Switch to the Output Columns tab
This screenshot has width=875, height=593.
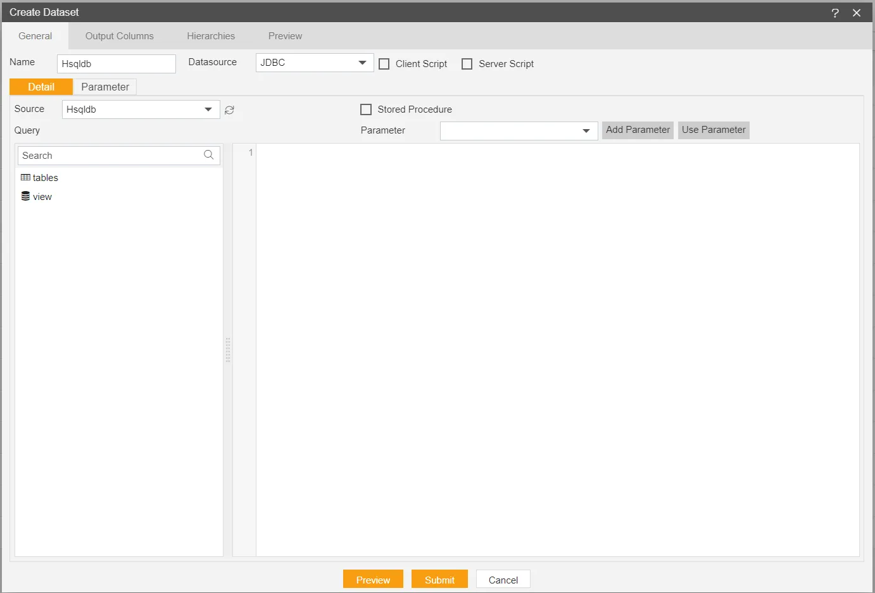[120, 36]
